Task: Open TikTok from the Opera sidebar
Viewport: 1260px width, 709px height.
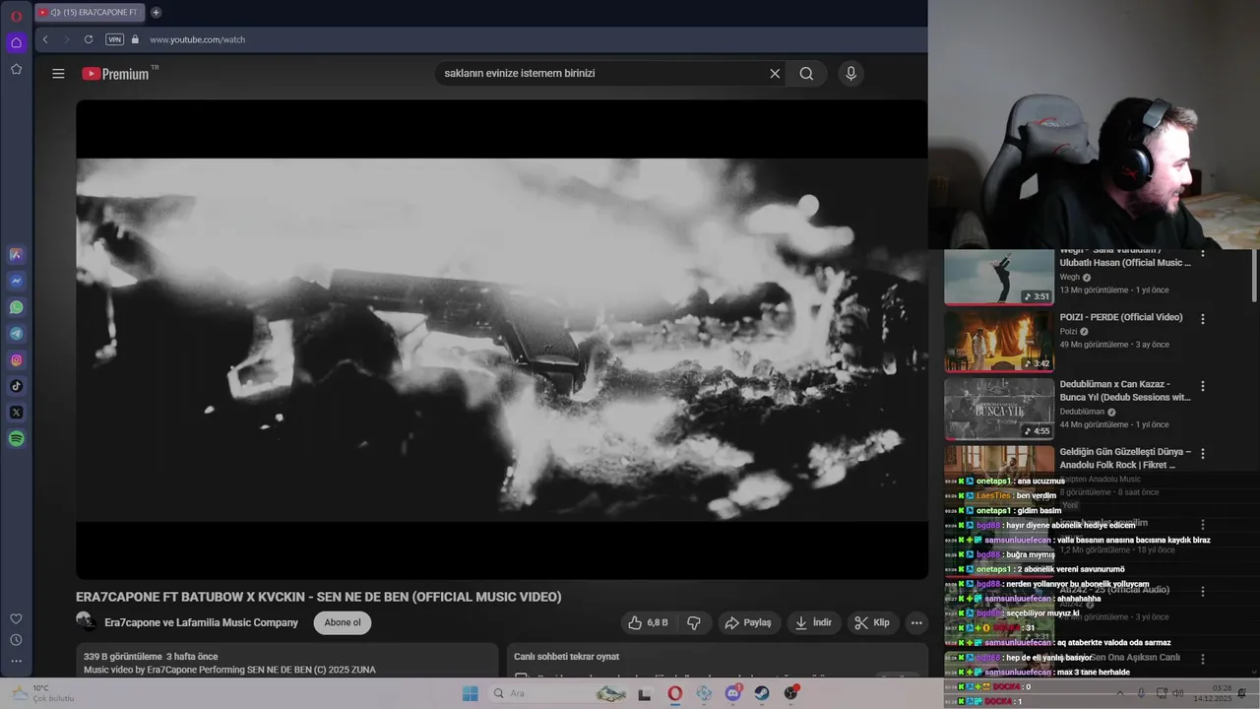Action: [16, 386]
